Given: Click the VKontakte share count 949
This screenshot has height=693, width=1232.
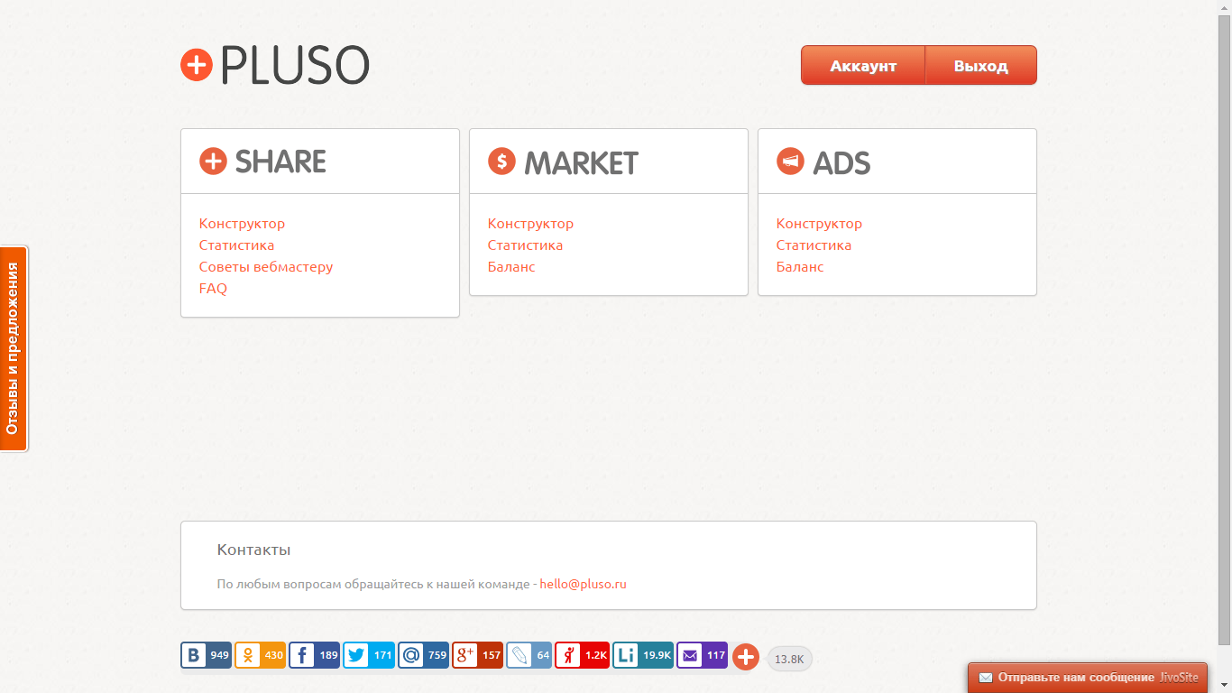Looking at the screenshot, I should [x=219, y=655].
